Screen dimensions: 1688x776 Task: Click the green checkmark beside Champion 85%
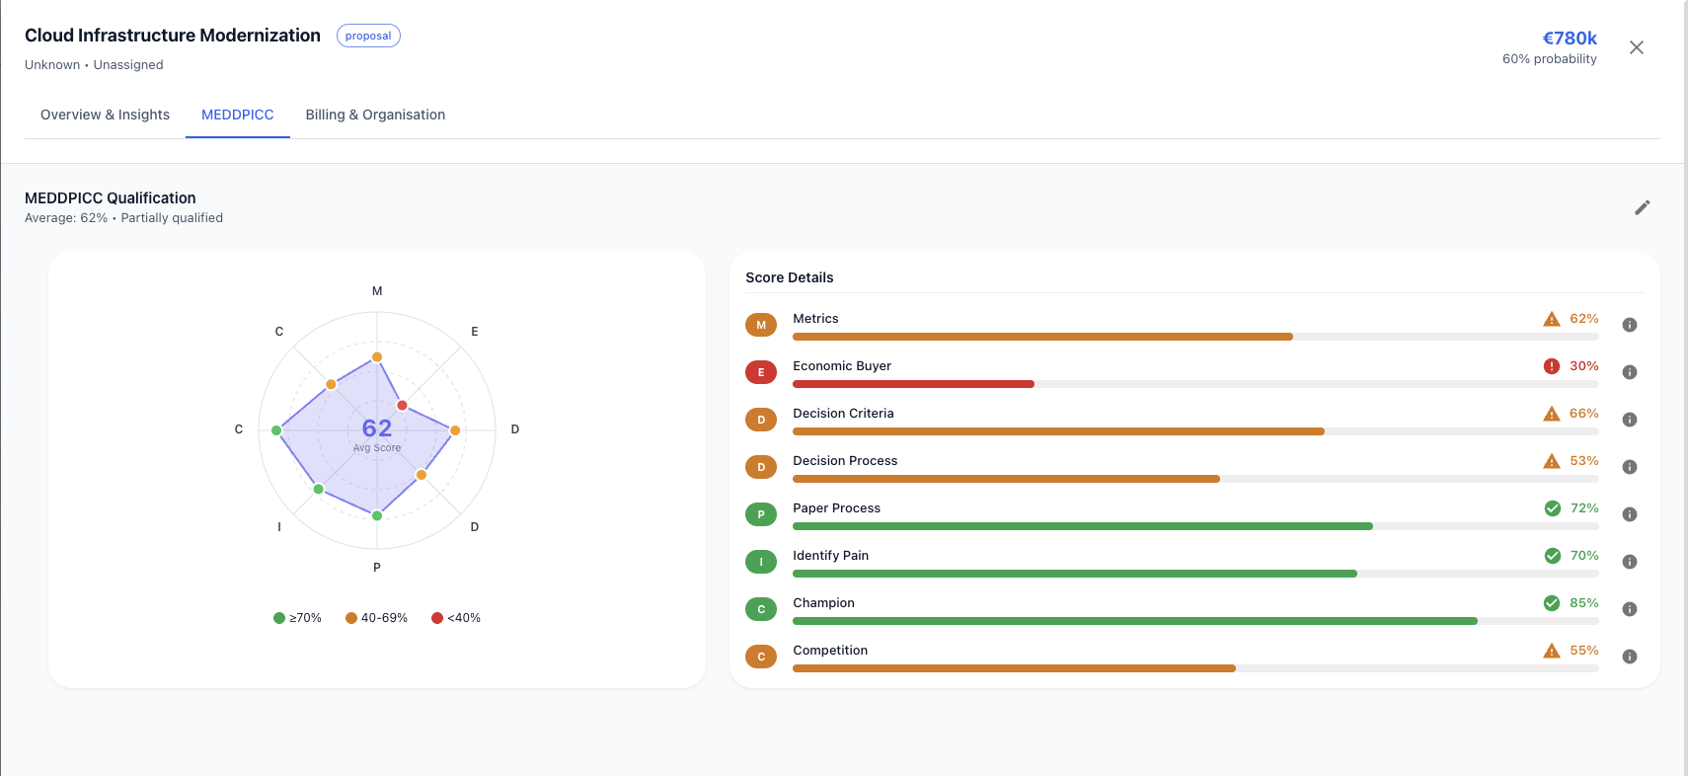pos(1551,603)
